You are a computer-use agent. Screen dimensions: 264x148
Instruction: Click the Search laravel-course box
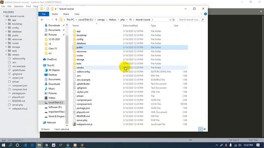(191, 20)
